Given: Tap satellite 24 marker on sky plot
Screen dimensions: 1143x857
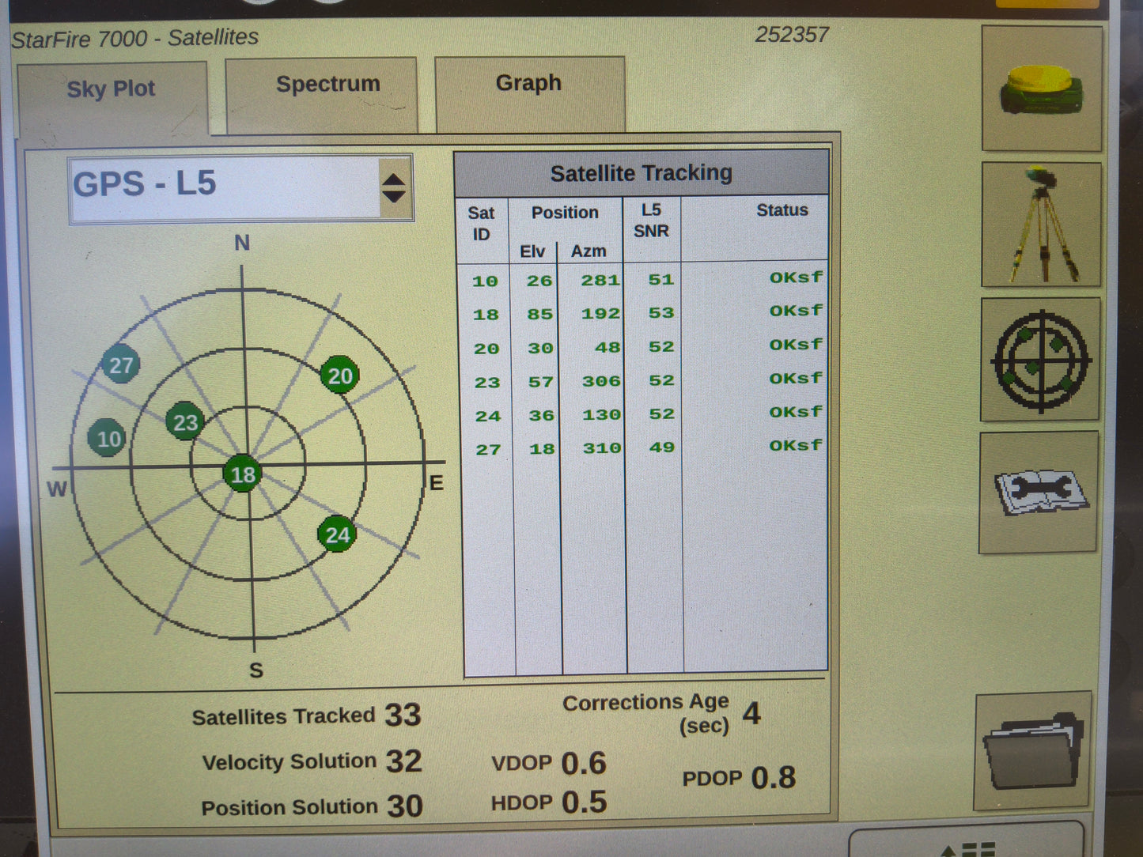Looking at the screenshot, I should pyautogui.click(x=337, y=535).
